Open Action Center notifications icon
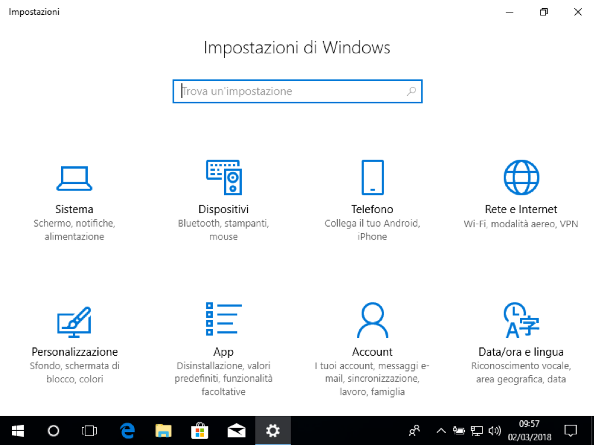Image resolution: width=594 pixels, height=445 pixels. click(570, 431)
